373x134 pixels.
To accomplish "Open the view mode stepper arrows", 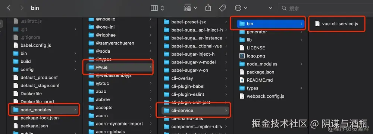I will click(163, 8).
